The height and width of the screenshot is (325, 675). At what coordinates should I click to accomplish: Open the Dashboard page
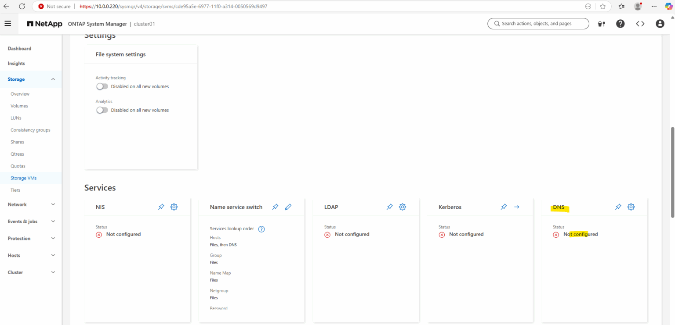[19, 48]
